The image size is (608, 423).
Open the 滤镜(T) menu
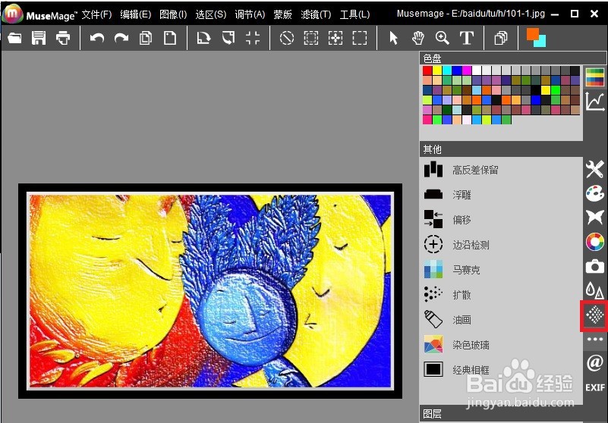pos(316,14)
